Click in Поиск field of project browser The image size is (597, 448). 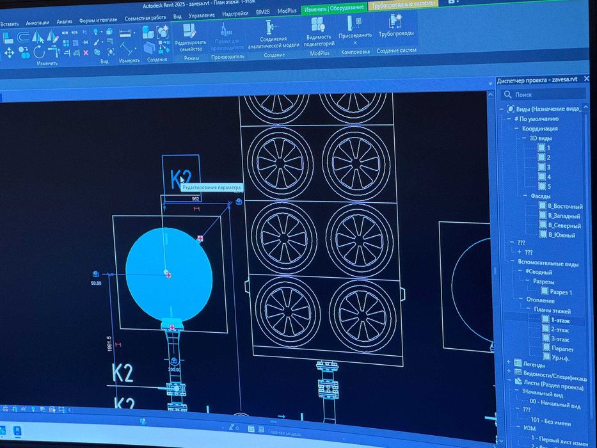544,94
